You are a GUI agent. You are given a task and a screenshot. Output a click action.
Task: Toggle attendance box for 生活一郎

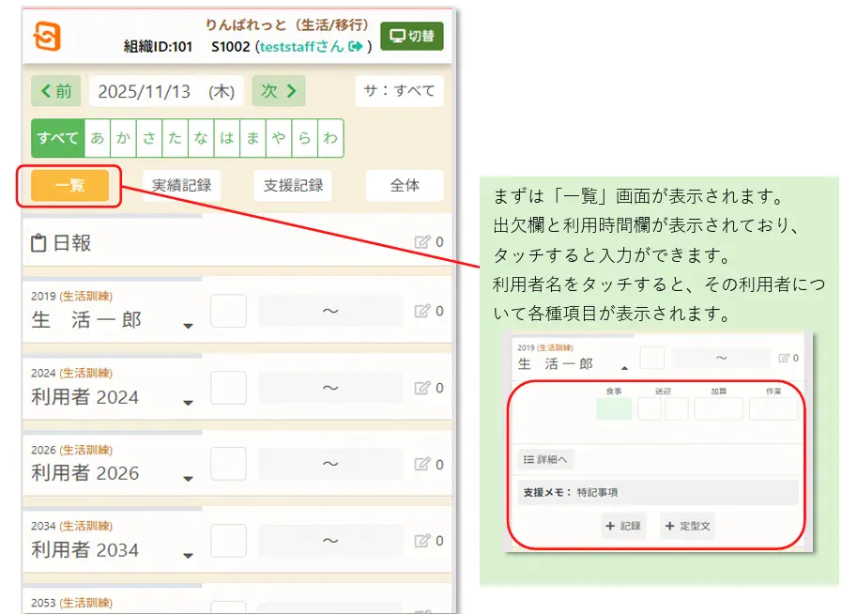(228, 311)
